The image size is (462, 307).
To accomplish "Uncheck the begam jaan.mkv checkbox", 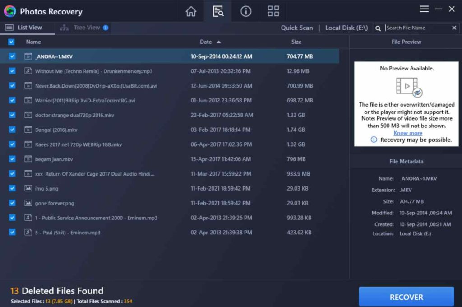I will (12, 159).
